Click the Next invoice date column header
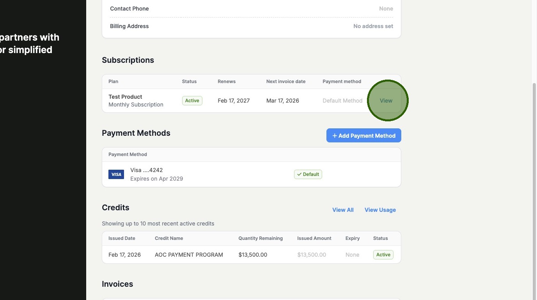This screenshot has height=300, width=537. coord(286,82)
